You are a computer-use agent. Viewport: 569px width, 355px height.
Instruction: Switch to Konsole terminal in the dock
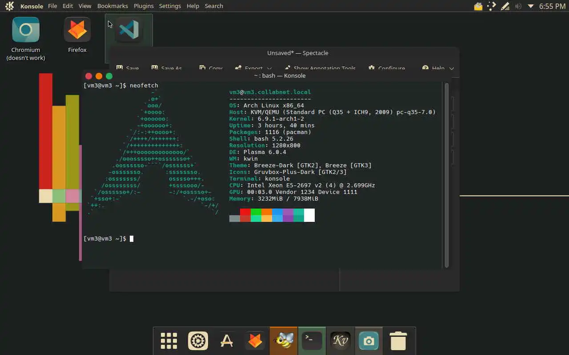(x=312, y=341)
